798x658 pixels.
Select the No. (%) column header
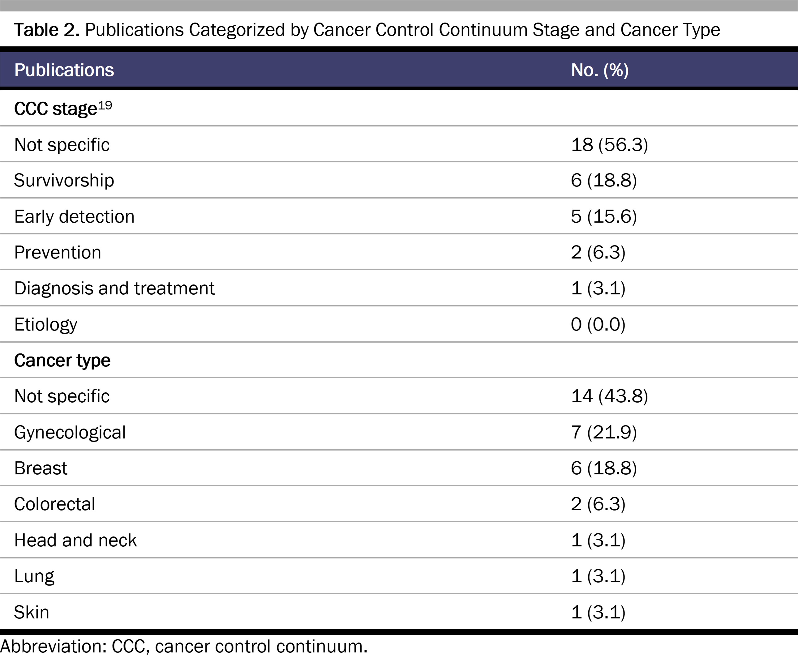coord(600,70)
